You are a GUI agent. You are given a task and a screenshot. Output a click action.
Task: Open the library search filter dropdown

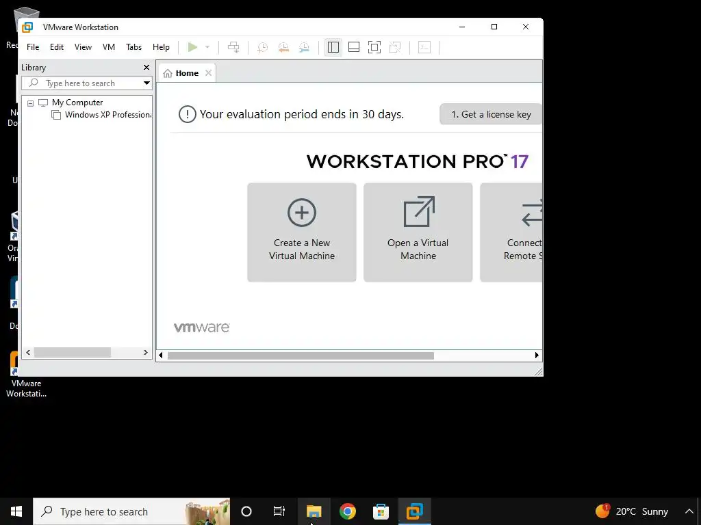(146, 83)
